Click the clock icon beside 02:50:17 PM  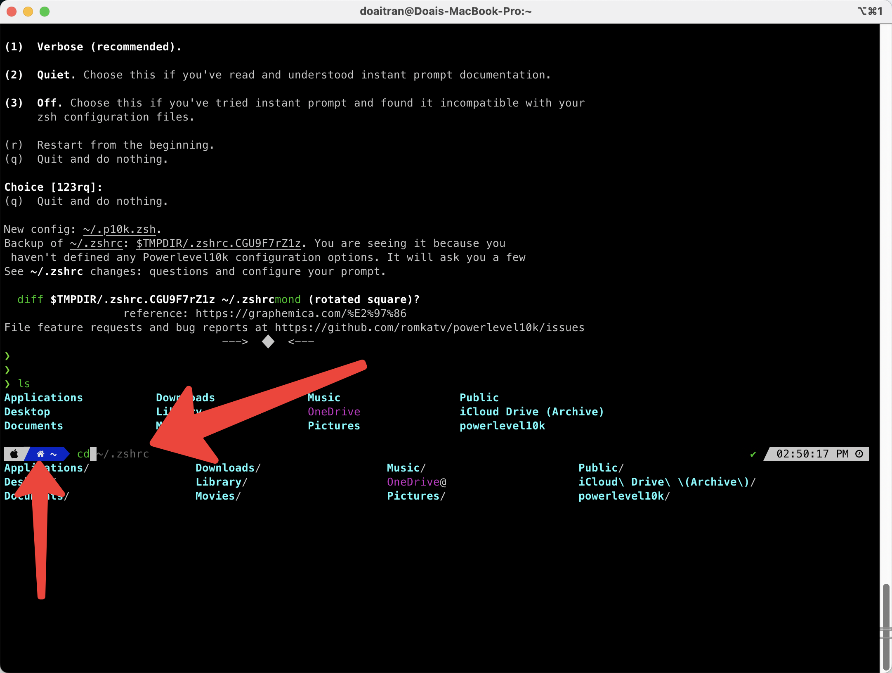pos(859,454)
